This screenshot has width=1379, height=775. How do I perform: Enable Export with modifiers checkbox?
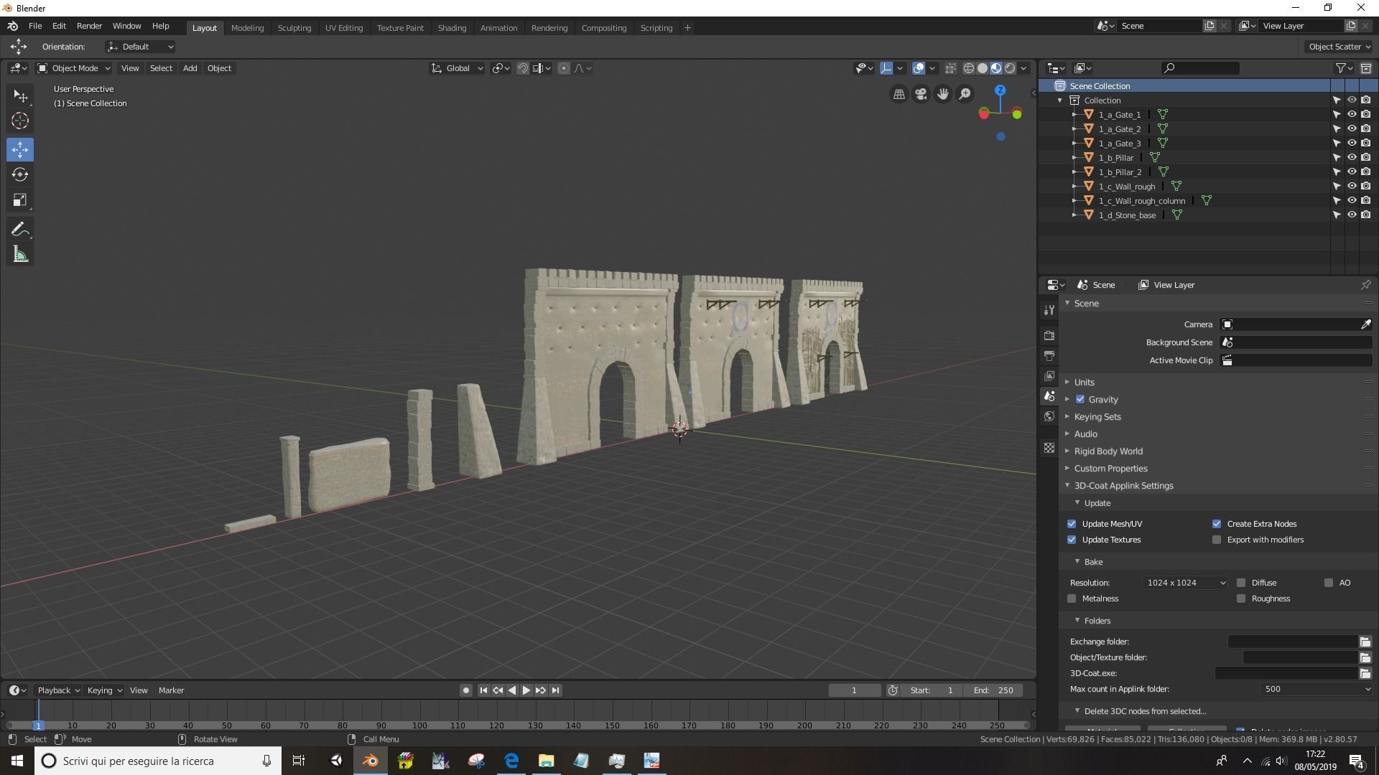click(1217, 540)
